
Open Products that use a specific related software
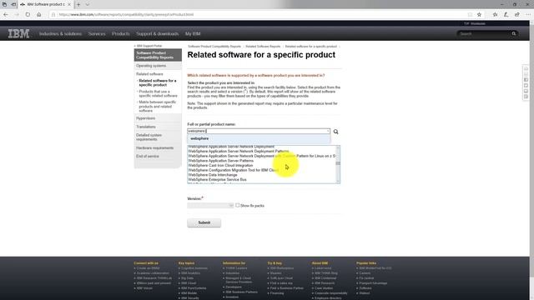coord(158,93)
